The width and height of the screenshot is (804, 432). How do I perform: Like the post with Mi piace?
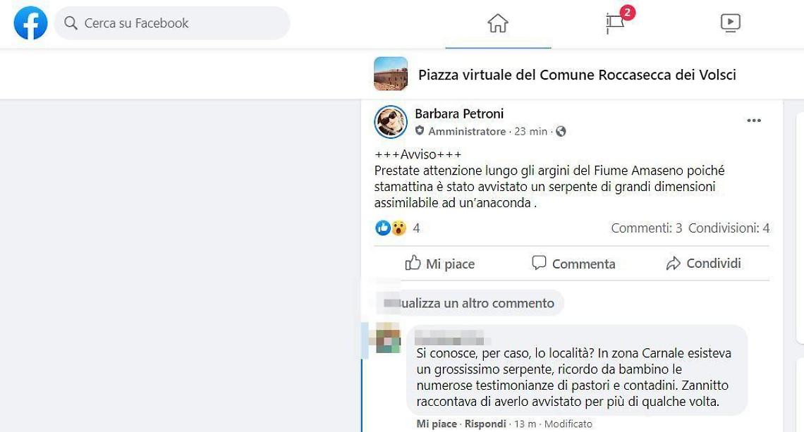click(440, 264)
